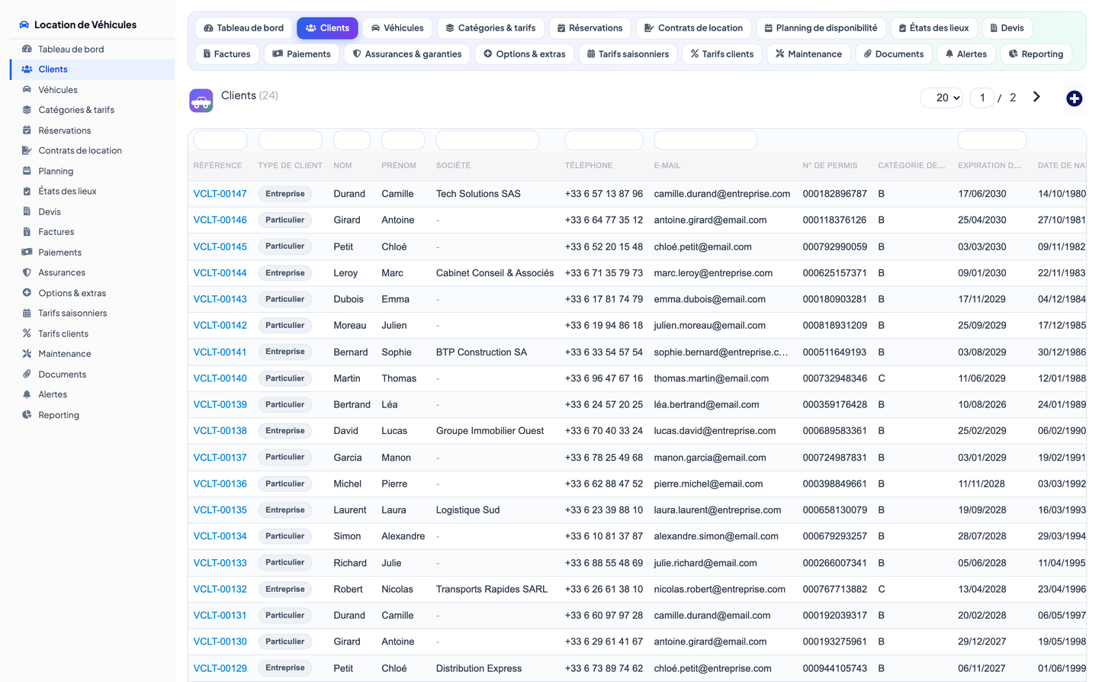Viewport: 1102px width, 682px height.
Task: Open the Planning de disponibilité tab
Action: click(x=821, y=28)
